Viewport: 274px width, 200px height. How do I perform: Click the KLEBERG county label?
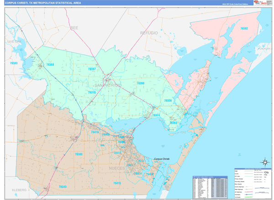pos(19,190)
